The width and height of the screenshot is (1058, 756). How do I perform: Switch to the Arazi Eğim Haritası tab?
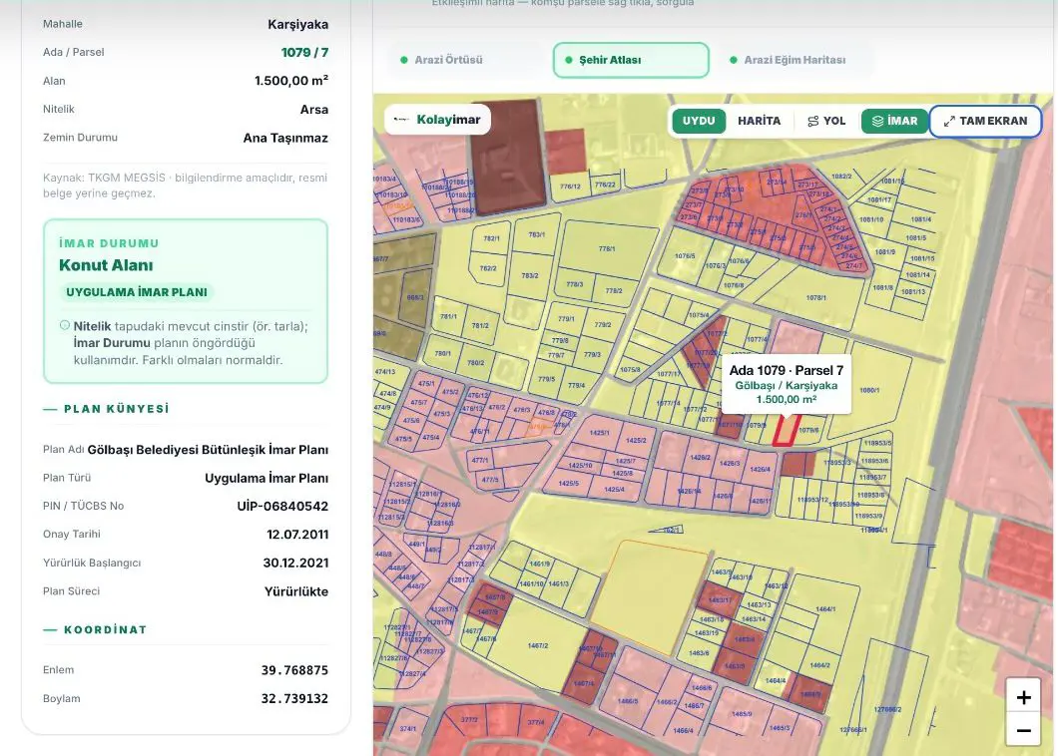[x=794, y=60]
